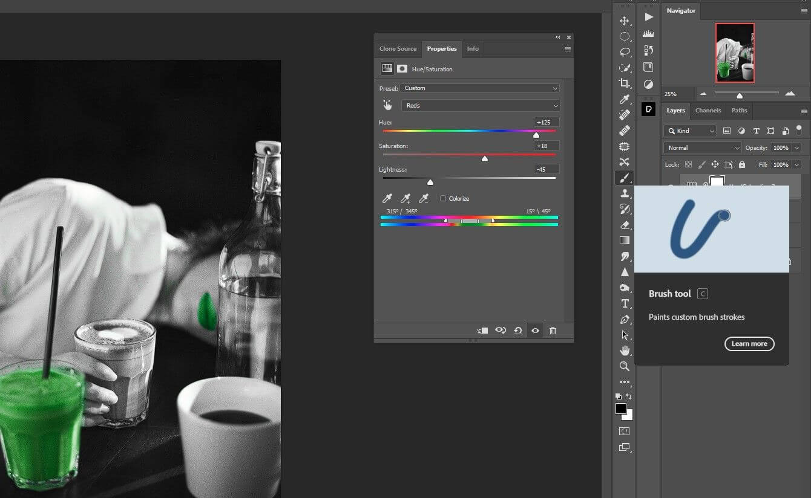The height and width of the screenshot is (498, 811).
Task: Select the Lasso tool
Action: pos(625,51)
